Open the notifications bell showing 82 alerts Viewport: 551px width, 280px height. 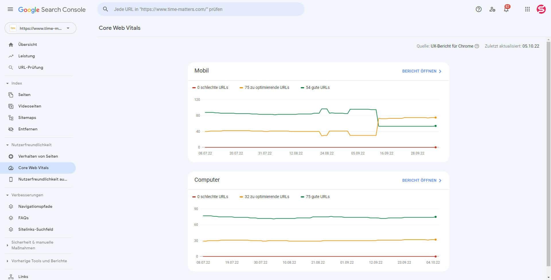click(x=506, y=9)
